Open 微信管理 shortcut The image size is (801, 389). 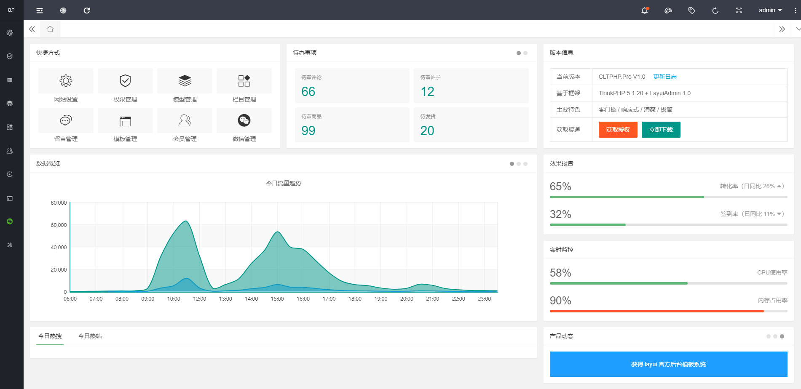(x=244, y=125)
